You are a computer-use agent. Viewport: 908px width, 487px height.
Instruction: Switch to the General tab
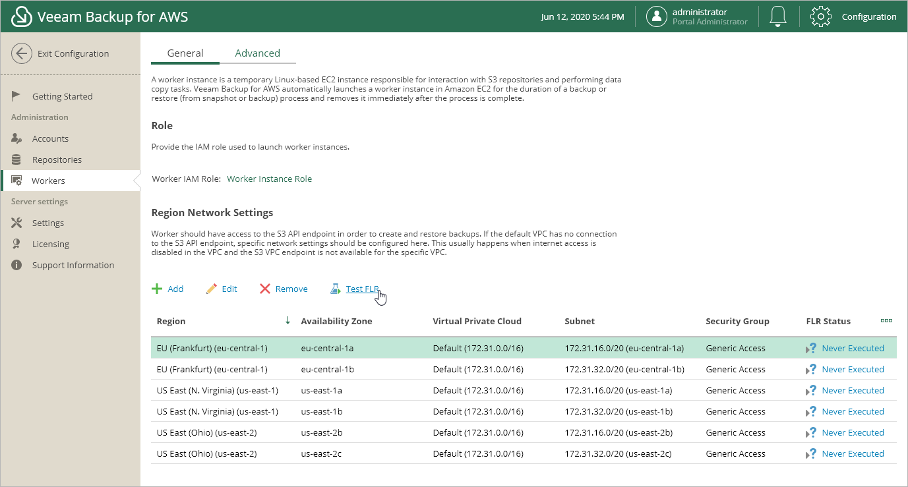[185, 53]
